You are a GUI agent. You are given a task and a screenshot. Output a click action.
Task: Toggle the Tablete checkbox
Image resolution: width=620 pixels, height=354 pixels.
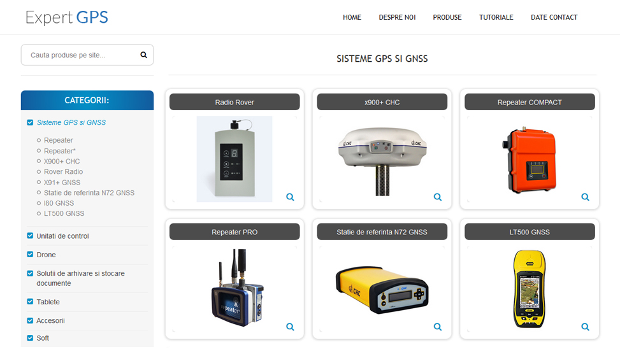click(x=30, y=301)
